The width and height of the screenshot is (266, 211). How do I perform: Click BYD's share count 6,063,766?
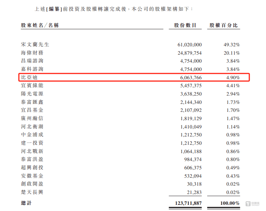[191, 78]
